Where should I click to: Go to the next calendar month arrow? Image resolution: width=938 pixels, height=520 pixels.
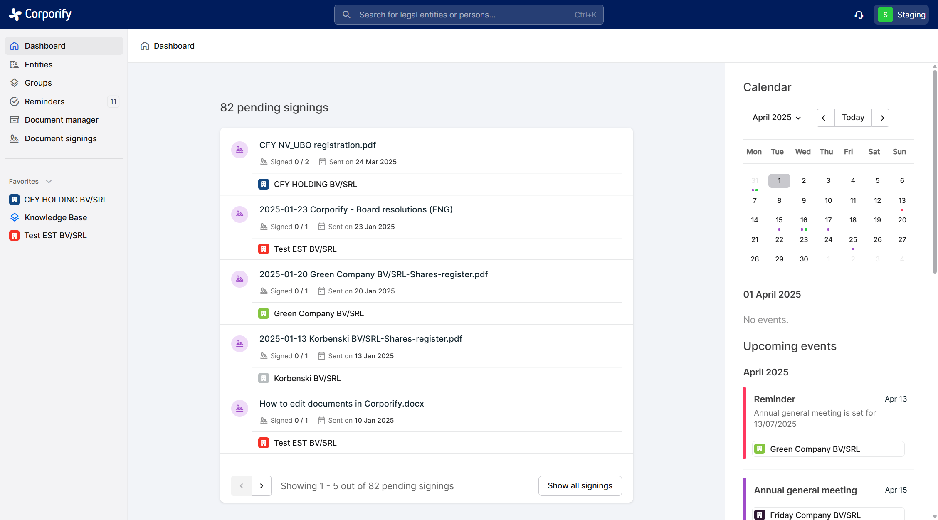point(880,118)
